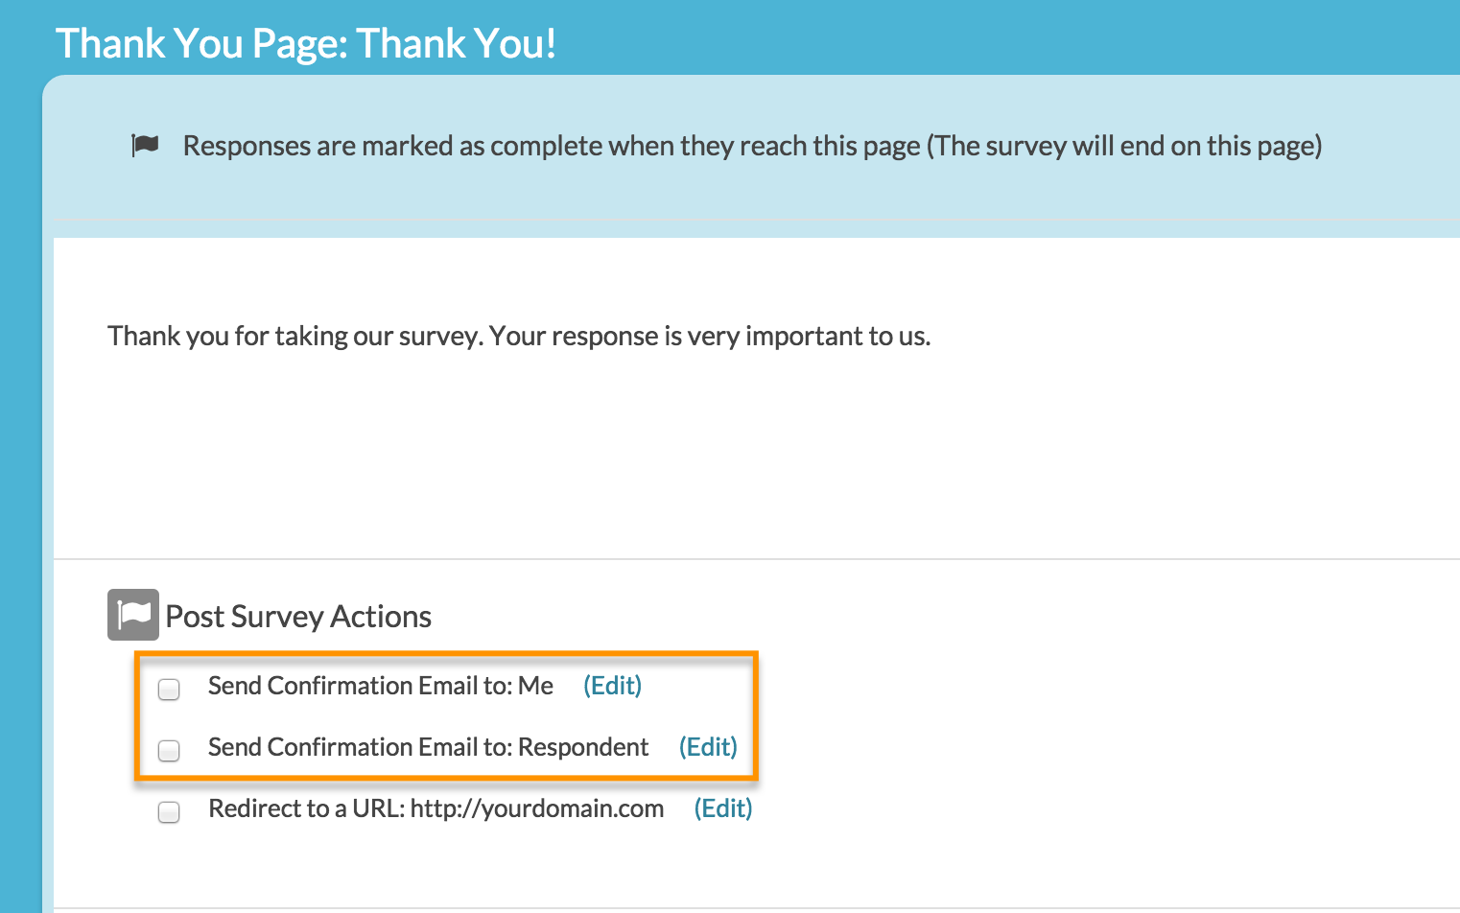This screenshot has width=1460, height=913.
Task: Tick the Send Confirmation Email to Respondent checkbox
Action: point(169,750)
